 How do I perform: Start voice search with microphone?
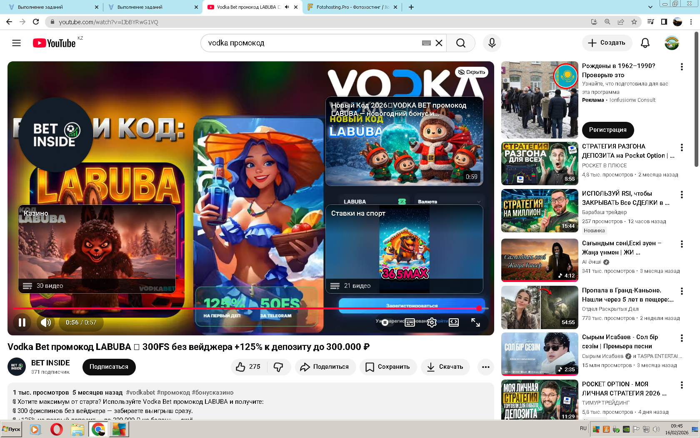(492, 43)
